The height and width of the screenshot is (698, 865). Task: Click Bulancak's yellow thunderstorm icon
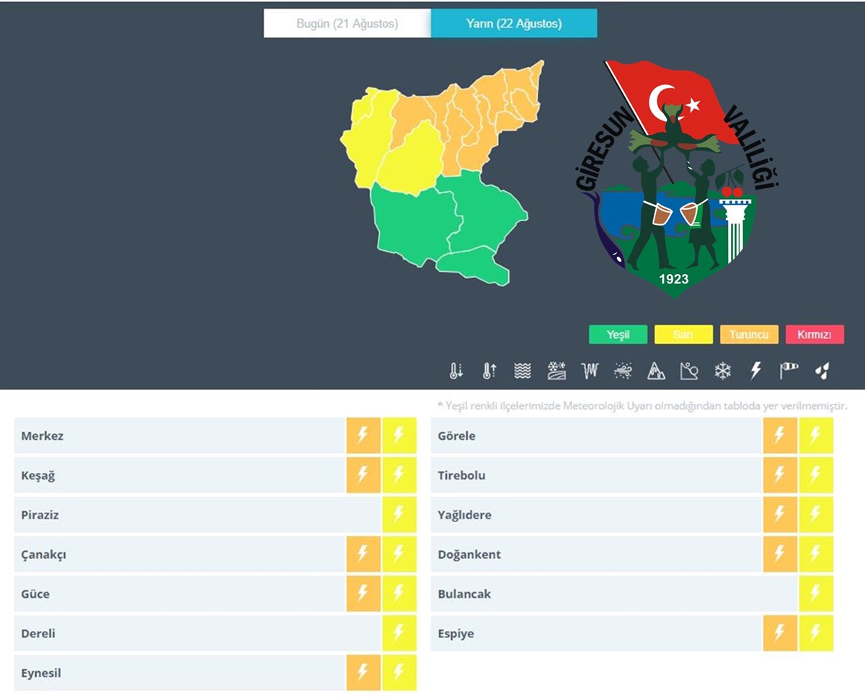[816, 594]
